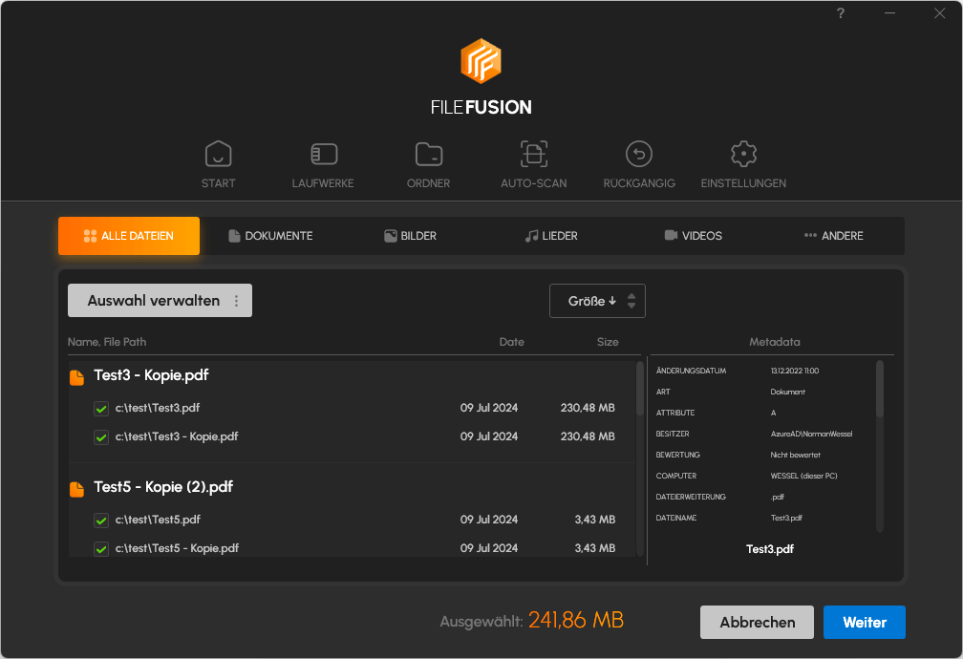Deselect c:\test\Test3 - Kopie.pdf

point(101,436)
